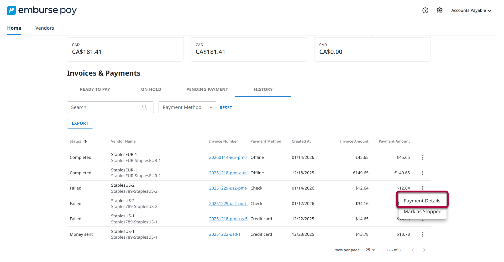
Task: Open the help icon in the header
Action: pos(425,11)
